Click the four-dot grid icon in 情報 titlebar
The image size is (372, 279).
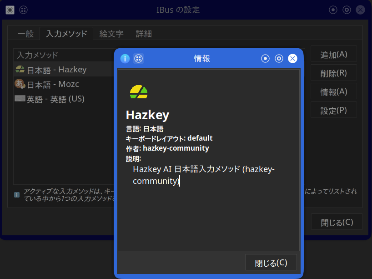(139, 58)
